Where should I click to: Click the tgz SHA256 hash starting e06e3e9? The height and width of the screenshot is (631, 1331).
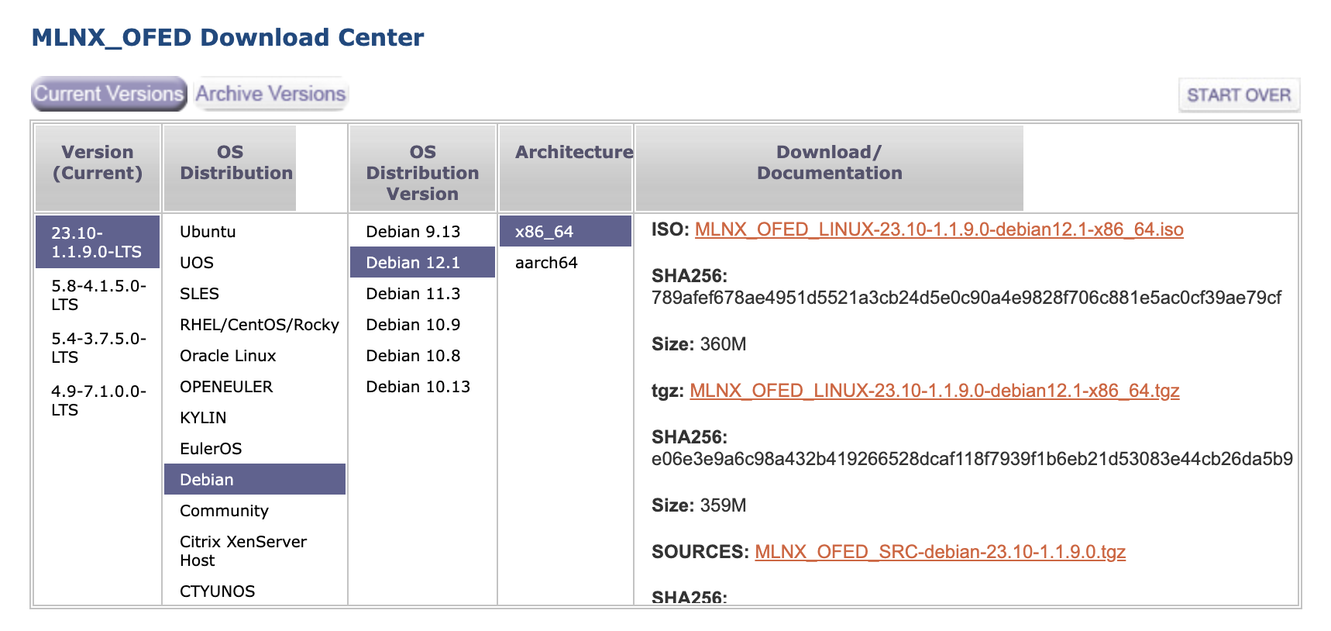click(x=972, y=459)
